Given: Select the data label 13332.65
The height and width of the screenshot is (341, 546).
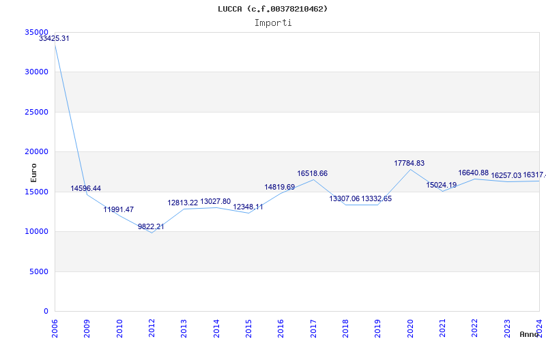Looking at the screenshot, I should 377,199.
